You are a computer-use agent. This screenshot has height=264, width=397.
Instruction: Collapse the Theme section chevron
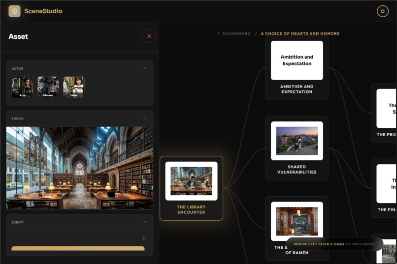pyautogui.click(x=145, y=118)
